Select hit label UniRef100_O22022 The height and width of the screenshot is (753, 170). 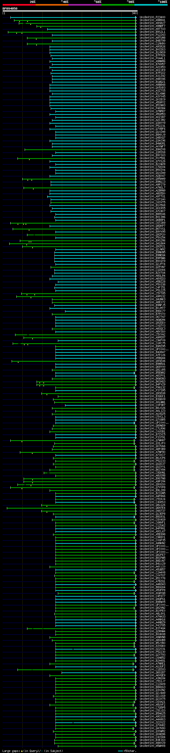(152, 722)
